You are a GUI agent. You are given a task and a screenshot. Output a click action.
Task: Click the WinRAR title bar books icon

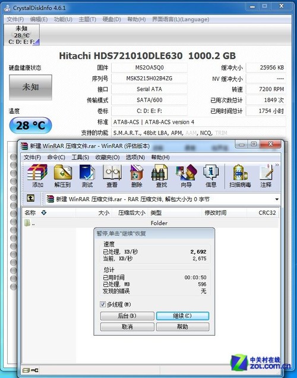click(24, 146)
